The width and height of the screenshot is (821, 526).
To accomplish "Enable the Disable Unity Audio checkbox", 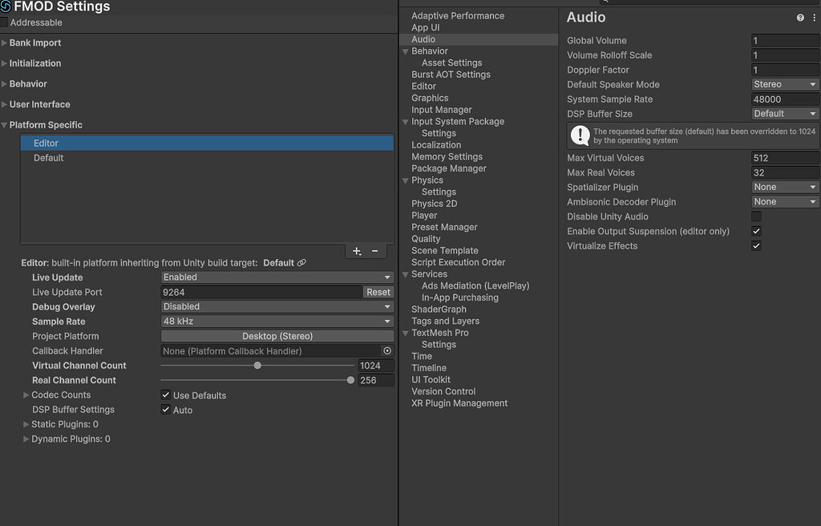I will (x=756, y=216).
